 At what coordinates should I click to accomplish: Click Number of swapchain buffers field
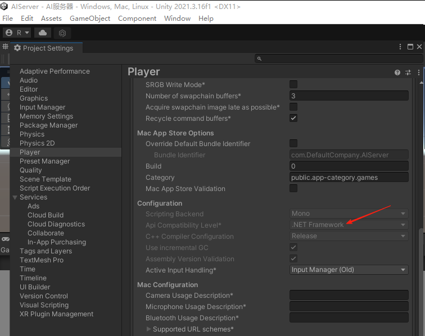[349, 96]
